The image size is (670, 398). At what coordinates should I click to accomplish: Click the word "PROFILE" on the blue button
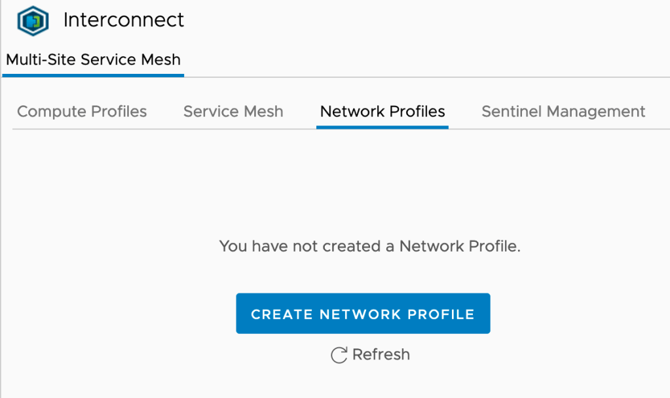point(441,314)
